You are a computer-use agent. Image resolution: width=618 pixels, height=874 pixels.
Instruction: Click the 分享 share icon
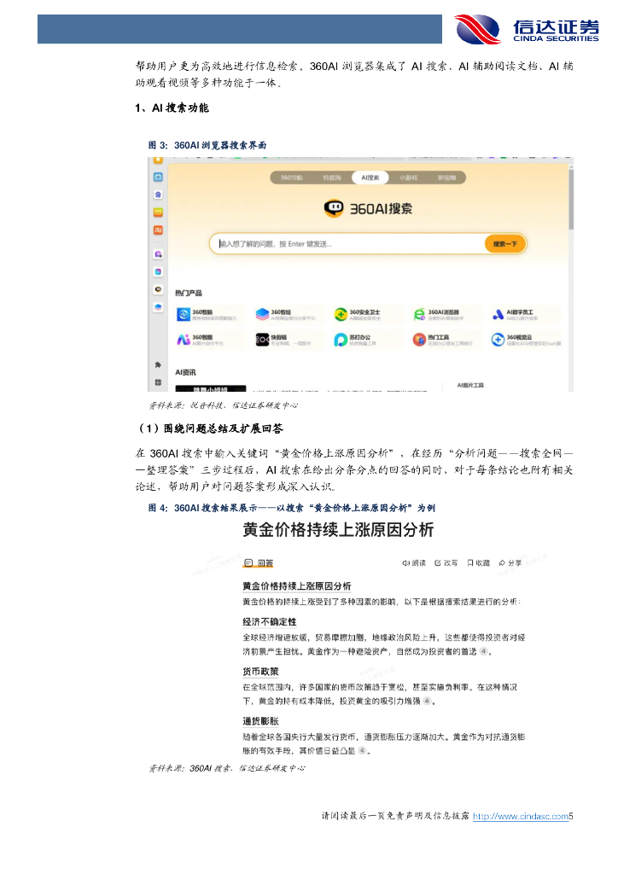(502, 563)
